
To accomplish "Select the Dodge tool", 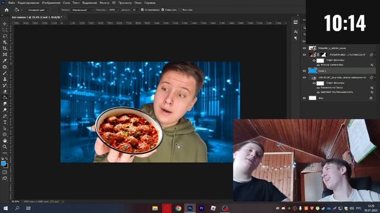I will point(5,110).
